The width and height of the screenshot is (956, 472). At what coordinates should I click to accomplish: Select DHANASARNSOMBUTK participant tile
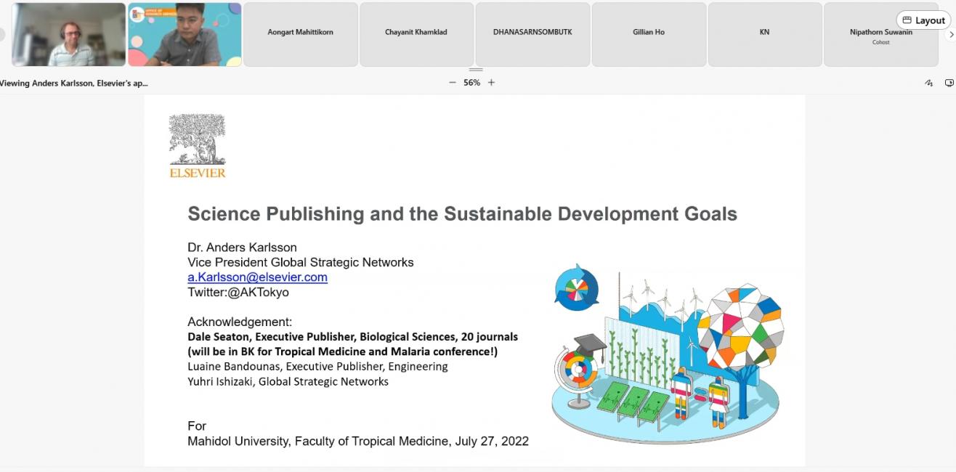tap(532, 34)
